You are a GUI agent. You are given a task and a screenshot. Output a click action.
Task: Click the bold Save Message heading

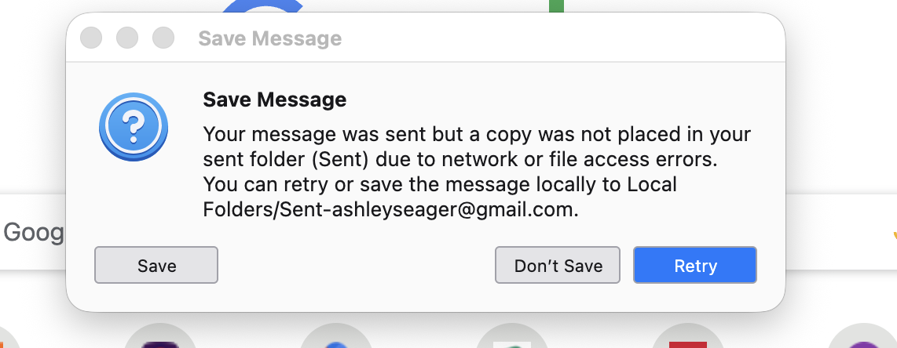[274, 100]
